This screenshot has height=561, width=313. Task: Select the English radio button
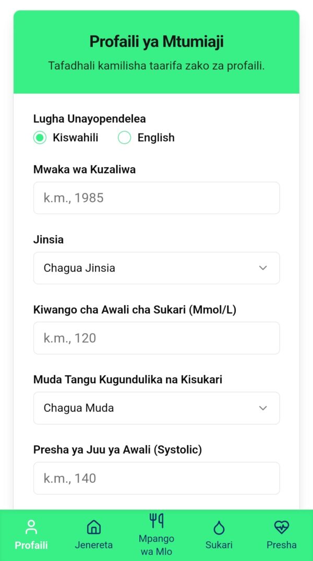pos(124,138)
